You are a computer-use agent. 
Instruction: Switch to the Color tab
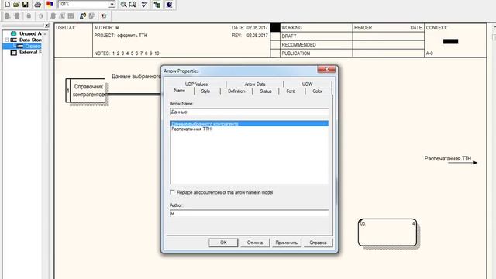(317, 91)
